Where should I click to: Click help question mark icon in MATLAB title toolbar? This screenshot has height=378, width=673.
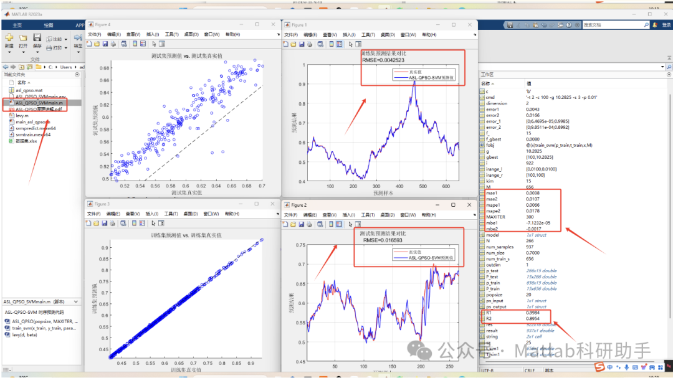click(x=569, y=26)
